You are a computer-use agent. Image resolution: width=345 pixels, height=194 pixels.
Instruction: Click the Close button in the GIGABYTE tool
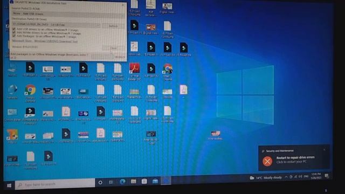pos(114,48)
